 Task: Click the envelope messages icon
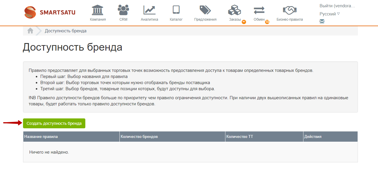322,21
